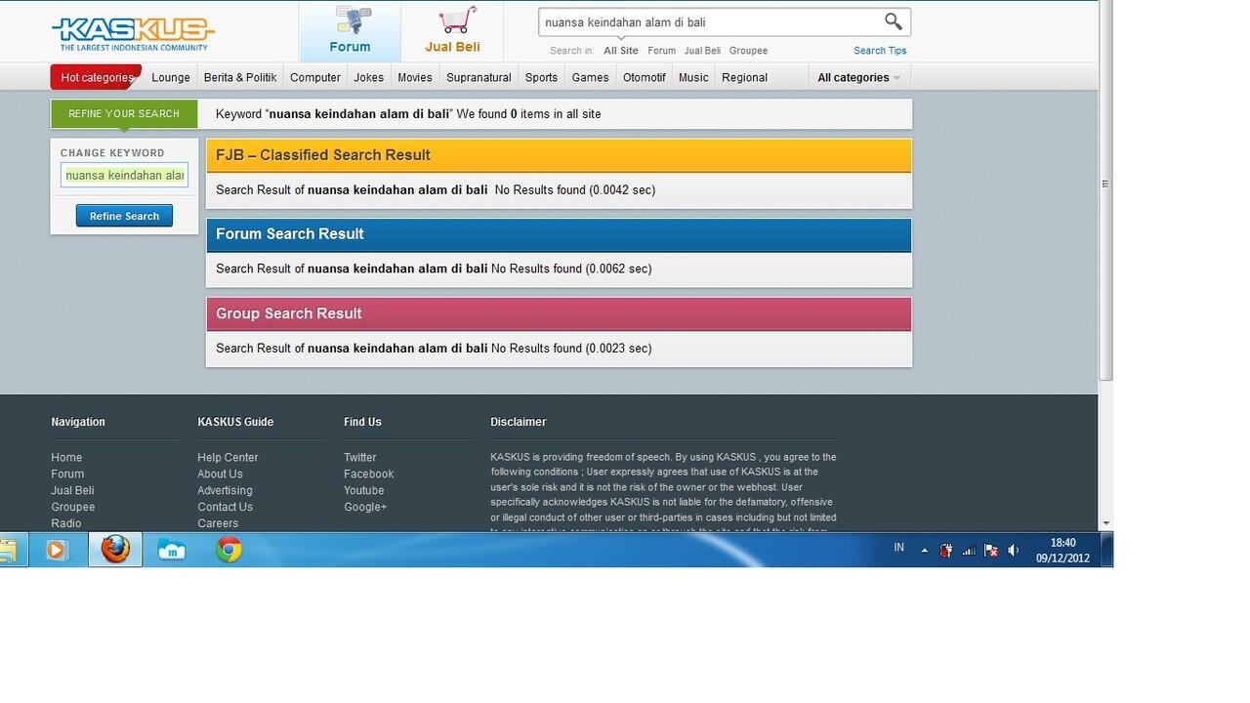
Task: Open the Computer category
Action: pos(315,77)
